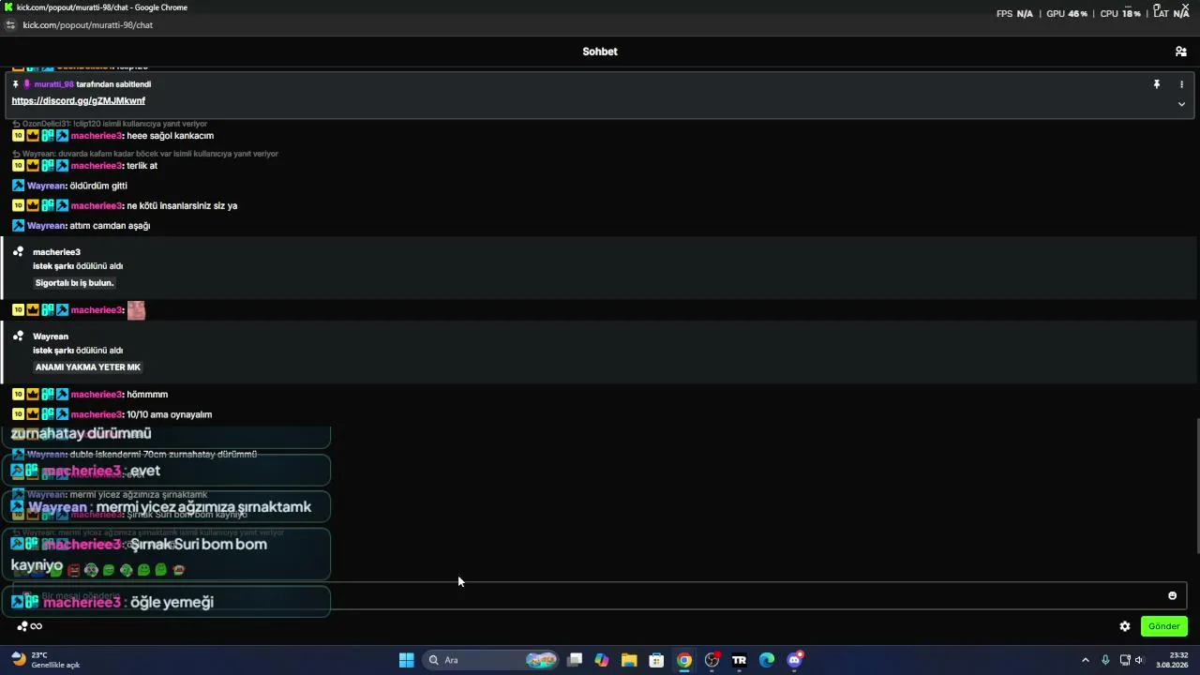Click reply reference 'OzonDelici31: !clip120'
1200x675 pixels.
110,124
